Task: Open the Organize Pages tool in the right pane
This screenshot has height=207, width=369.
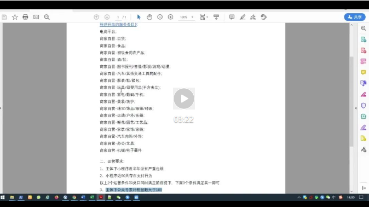Action: [x=364, y=61]
